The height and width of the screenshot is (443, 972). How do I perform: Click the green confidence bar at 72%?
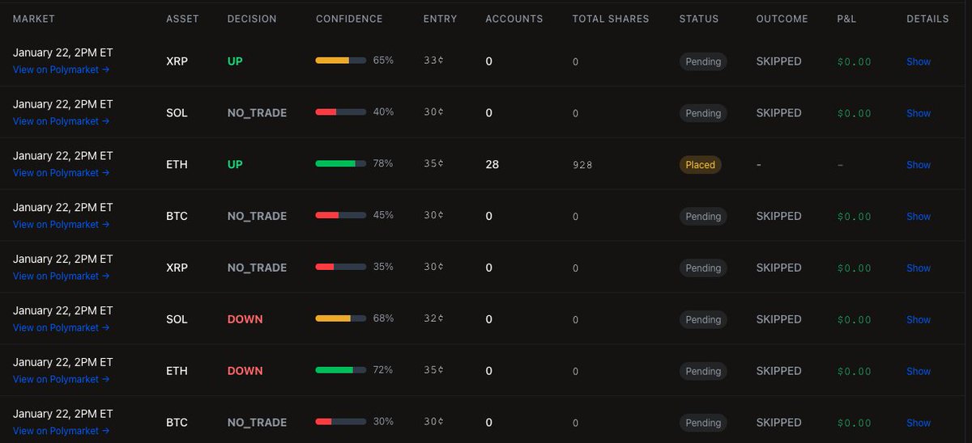pos(340,370)
